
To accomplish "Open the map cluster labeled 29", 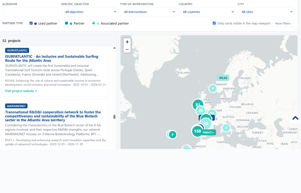I will tap(201, 111).
